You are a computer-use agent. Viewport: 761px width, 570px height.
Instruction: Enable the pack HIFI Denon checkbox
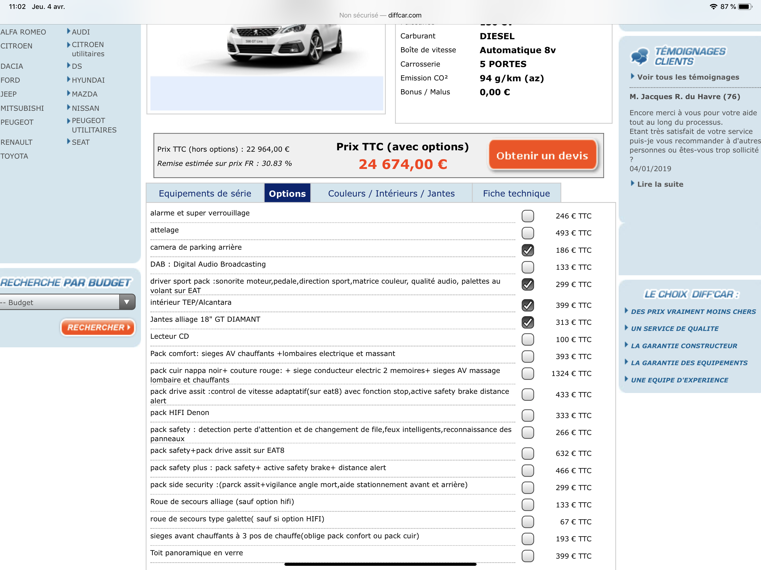pyautogui.click(x=528, y=415)
